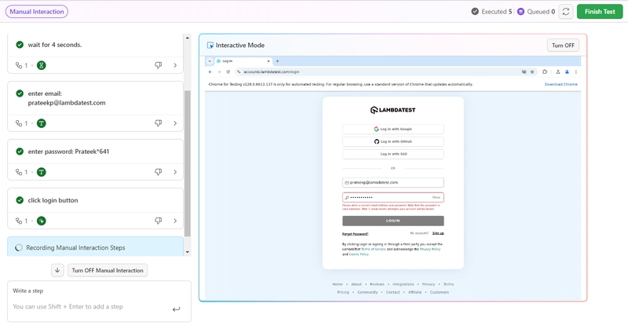Open the Sign up link
This screenshot has width=628, height=329.
pos(438,233)
